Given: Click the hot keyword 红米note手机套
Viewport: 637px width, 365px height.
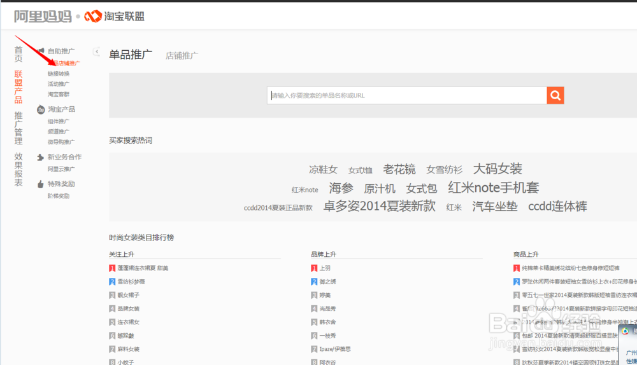Looking at the screenshot, I should tap(493, 188).
